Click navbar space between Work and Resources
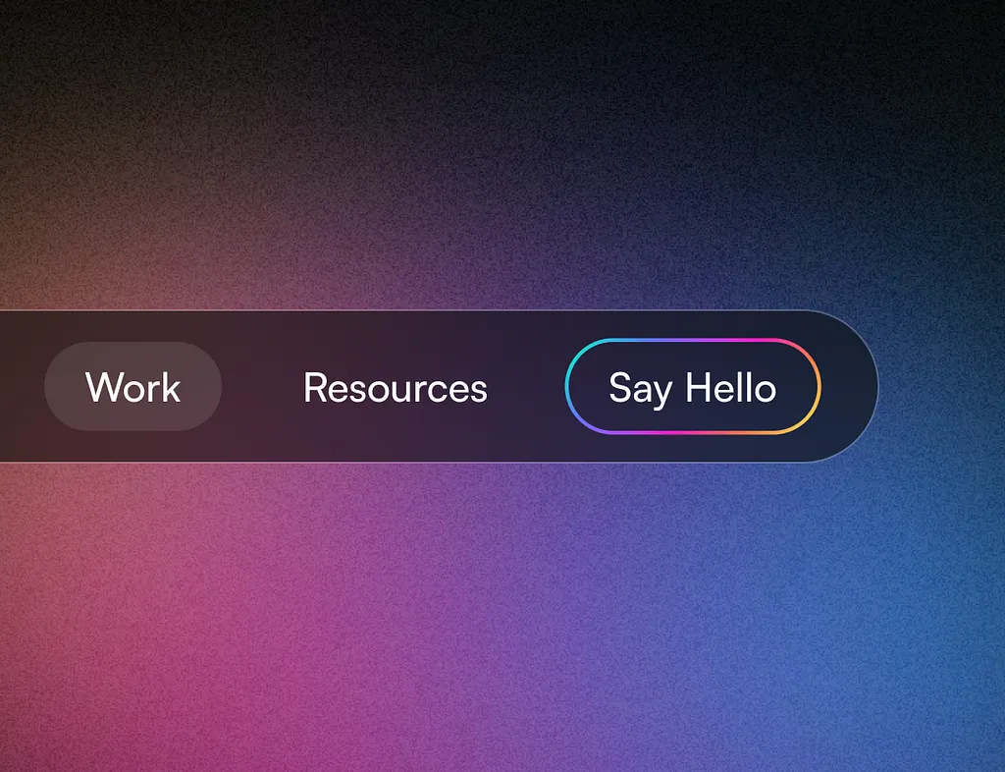This screenshot has height=772, width=1005. tap(261, 387)
